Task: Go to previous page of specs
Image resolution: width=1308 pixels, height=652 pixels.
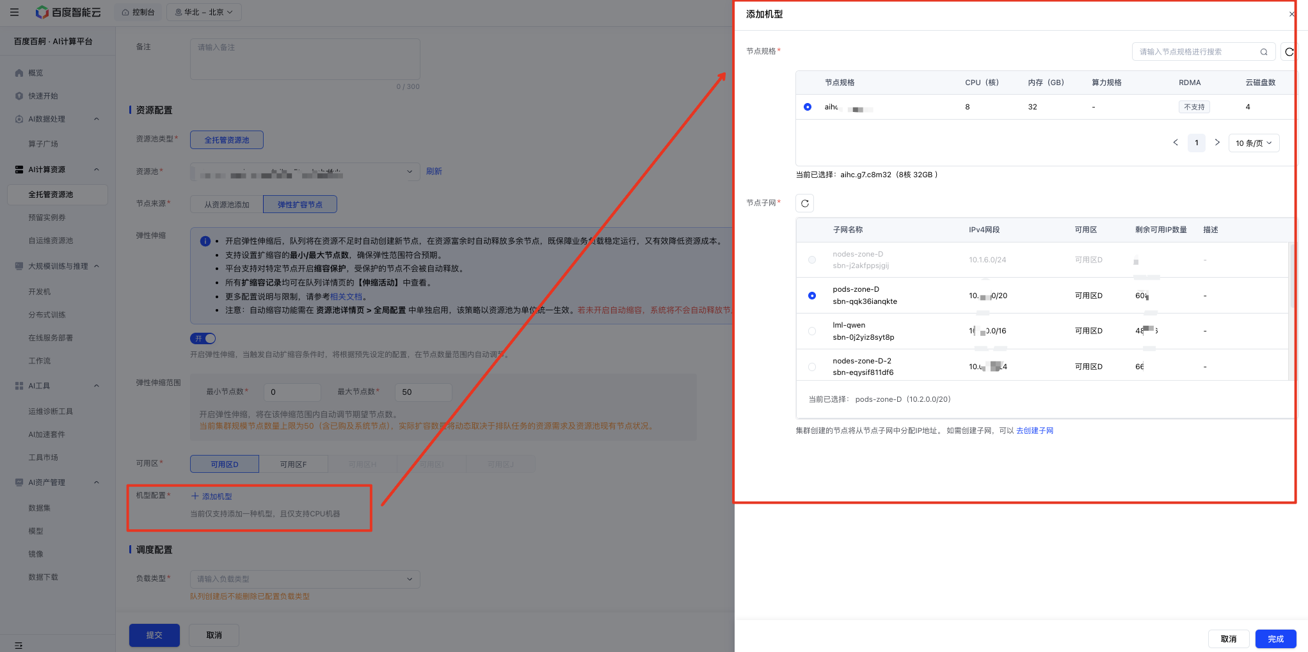Action: tap(1175, 143)
